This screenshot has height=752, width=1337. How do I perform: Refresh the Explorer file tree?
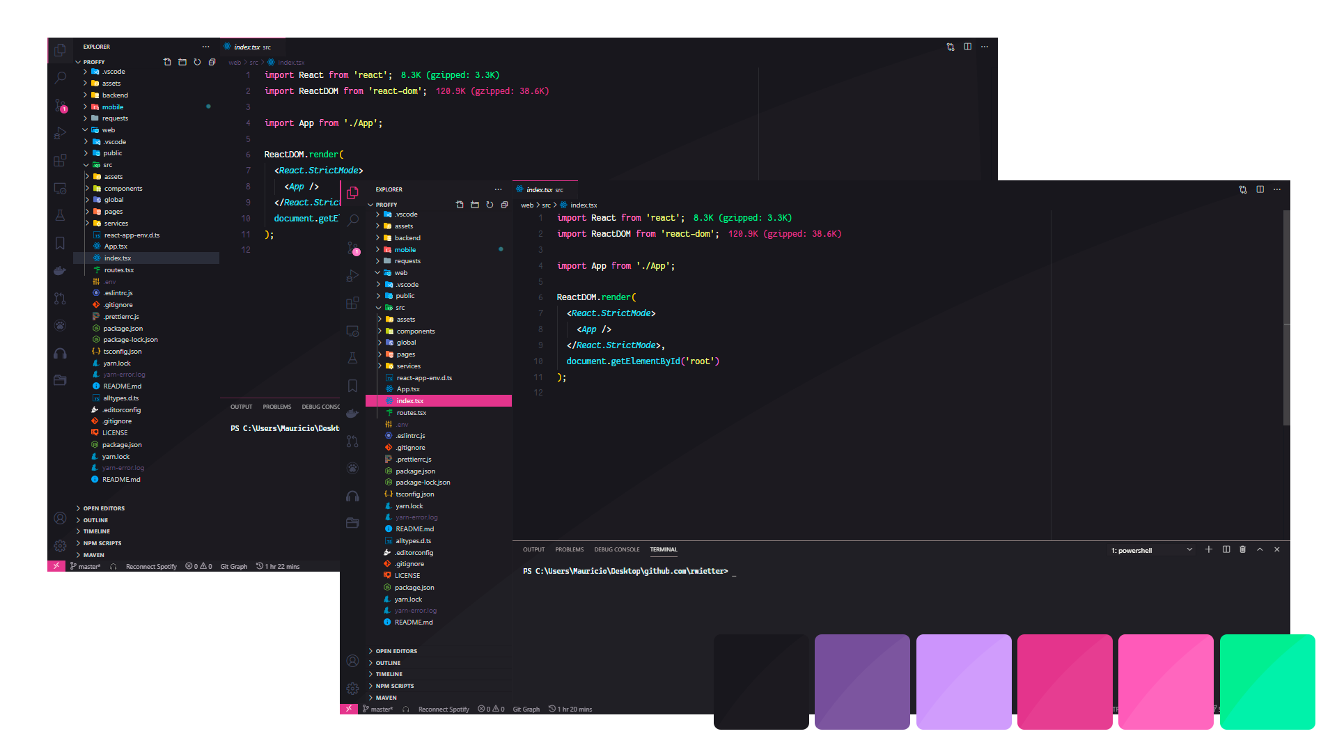click(x=489, y=205)
